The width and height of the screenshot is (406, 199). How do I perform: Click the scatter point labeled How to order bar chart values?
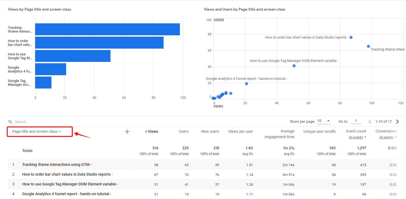point(351,37)
